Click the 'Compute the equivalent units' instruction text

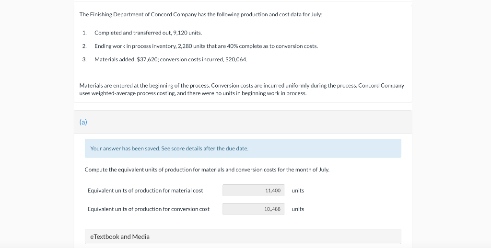point(207,169)
